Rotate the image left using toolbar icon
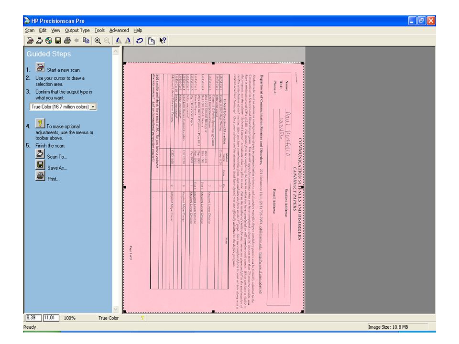The image size is (459, 344). pos(119,41)
